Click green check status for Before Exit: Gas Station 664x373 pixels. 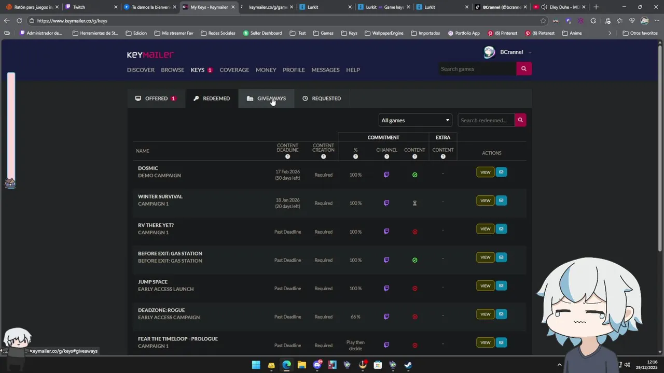[414, 260]
